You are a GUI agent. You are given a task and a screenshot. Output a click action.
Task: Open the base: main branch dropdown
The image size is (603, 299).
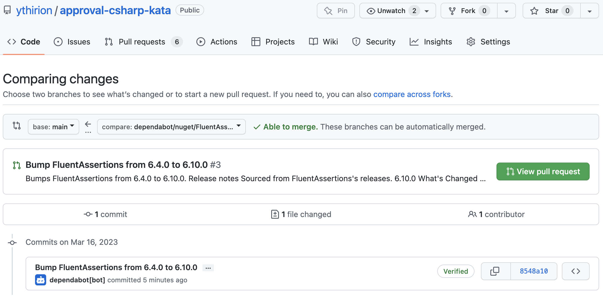(x=53, y=127)
